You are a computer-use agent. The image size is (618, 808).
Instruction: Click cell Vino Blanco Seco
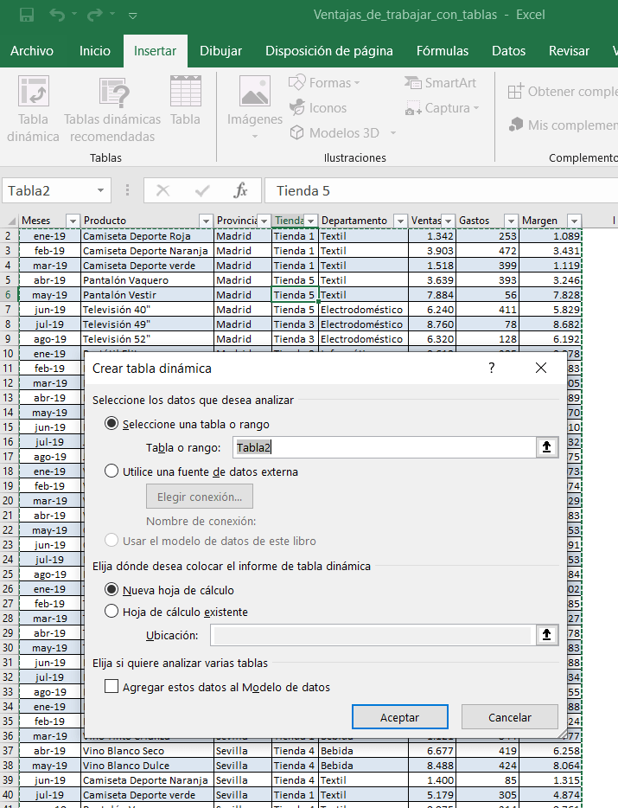click(x=147, y=751)
